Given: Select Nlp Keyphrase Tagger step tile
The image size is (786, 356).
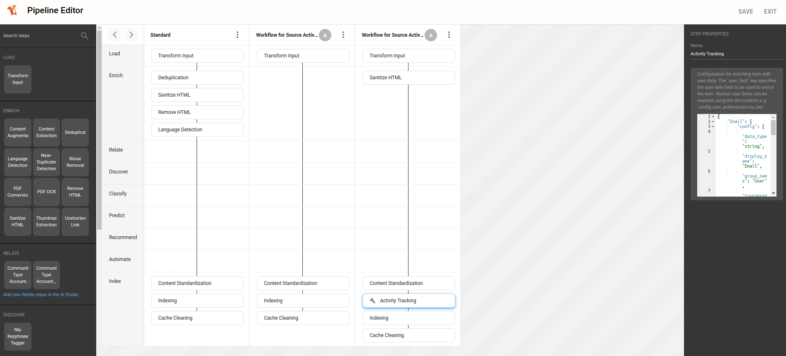Looking at the screenshot, I should (18, 337).
